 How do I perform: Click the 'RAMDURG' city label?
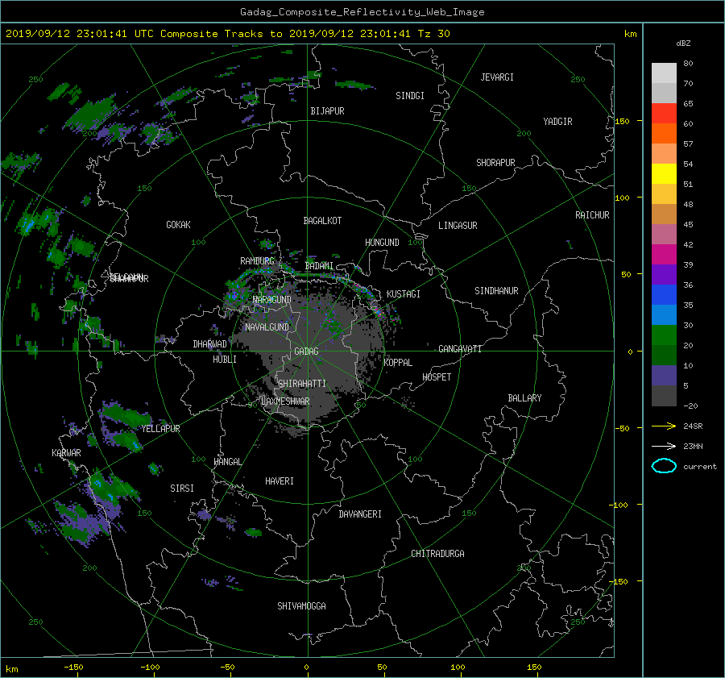[257, 261]
